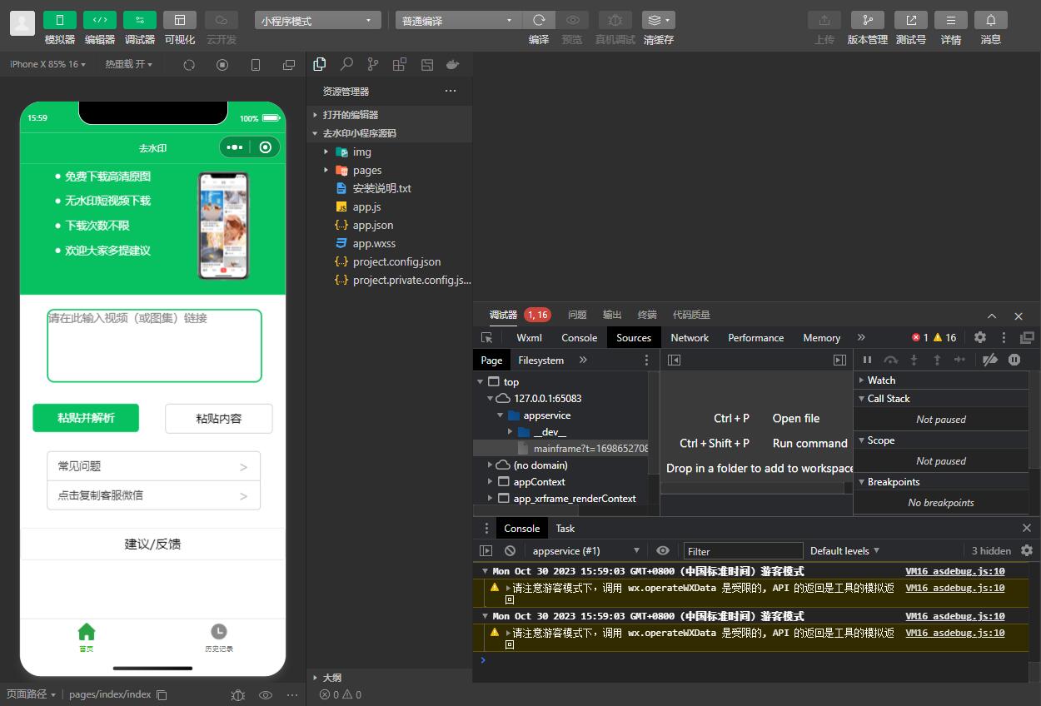Expand the (no domain) tree node
Viewport: 1041px width, 706px height.
[491, 465]
